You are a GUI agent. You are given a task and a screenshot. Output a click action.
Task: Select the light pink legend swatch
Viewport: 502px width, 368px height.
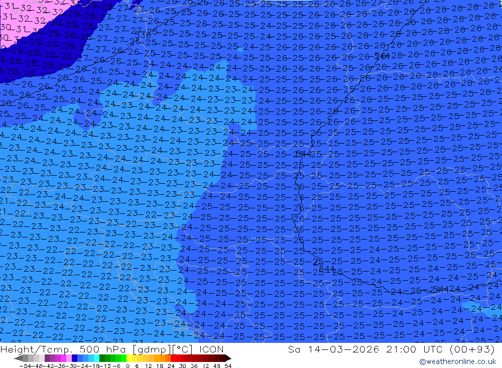pos(69,358)
